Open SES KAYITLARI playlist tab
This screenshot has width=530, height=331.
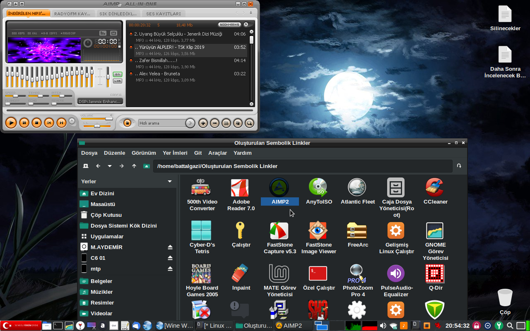tap(164, 14)
